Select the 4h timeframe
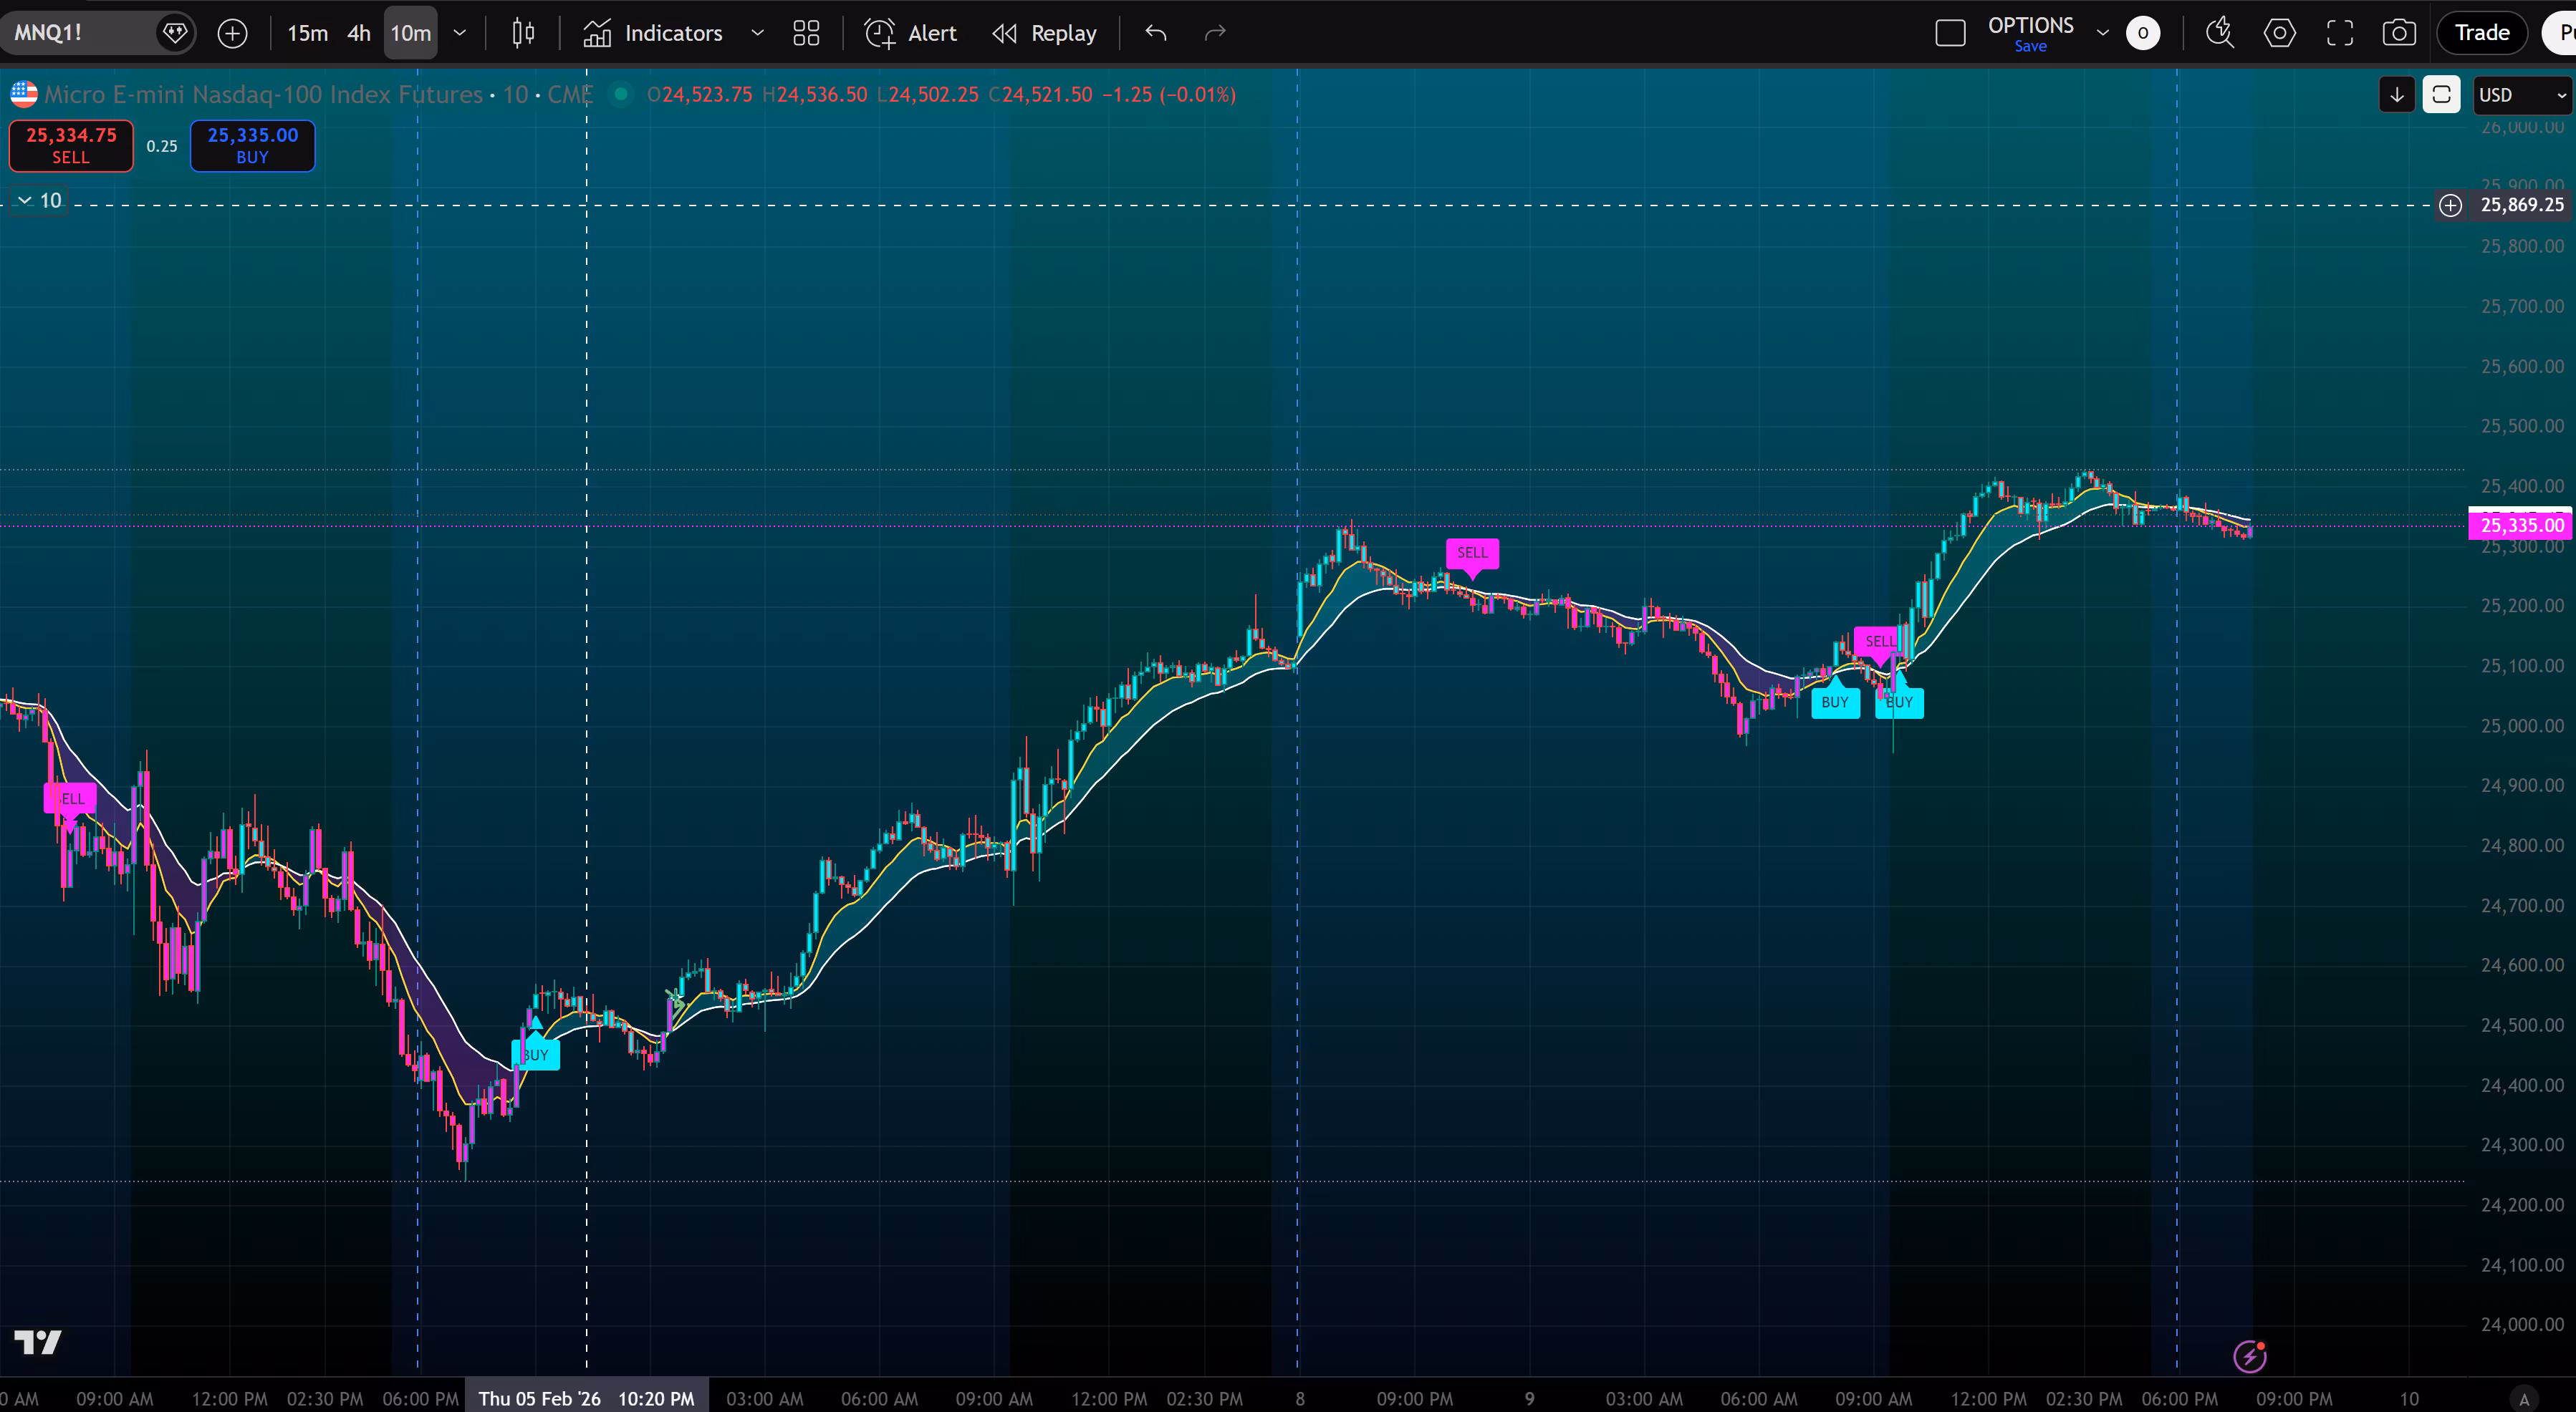 [x=359, y=33]
